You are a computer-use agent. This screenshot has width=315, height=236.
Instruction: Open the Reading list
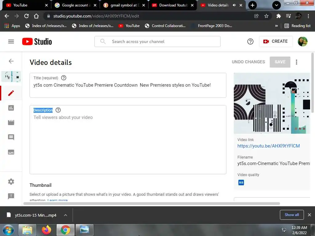point(297,26)
